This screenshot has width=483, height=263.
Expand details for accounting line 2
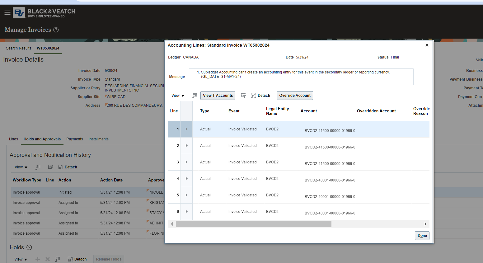pos(186,145)
